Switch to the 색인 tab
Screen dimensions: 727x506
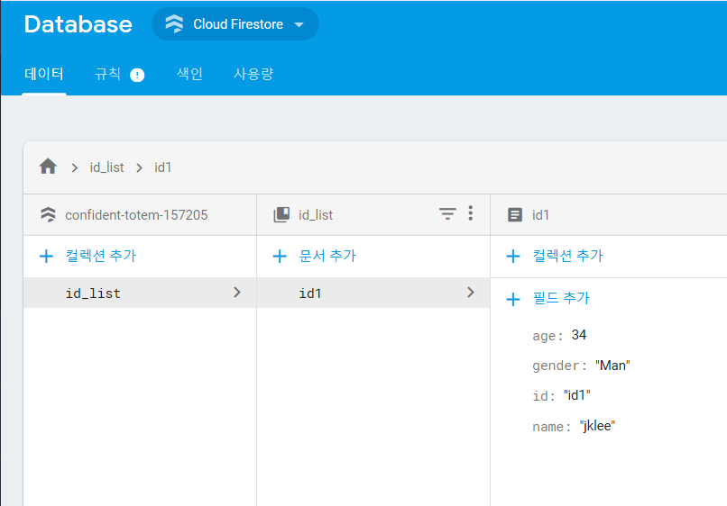pos(189,74)
